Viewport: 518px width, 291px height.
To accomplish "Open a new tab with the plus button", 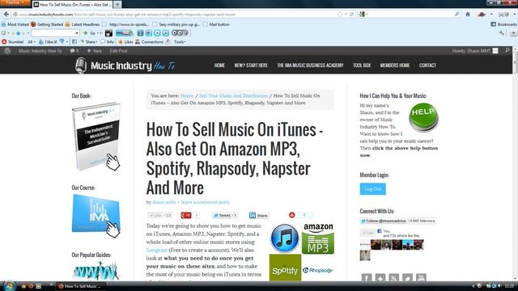I will [x=117, y=4].
